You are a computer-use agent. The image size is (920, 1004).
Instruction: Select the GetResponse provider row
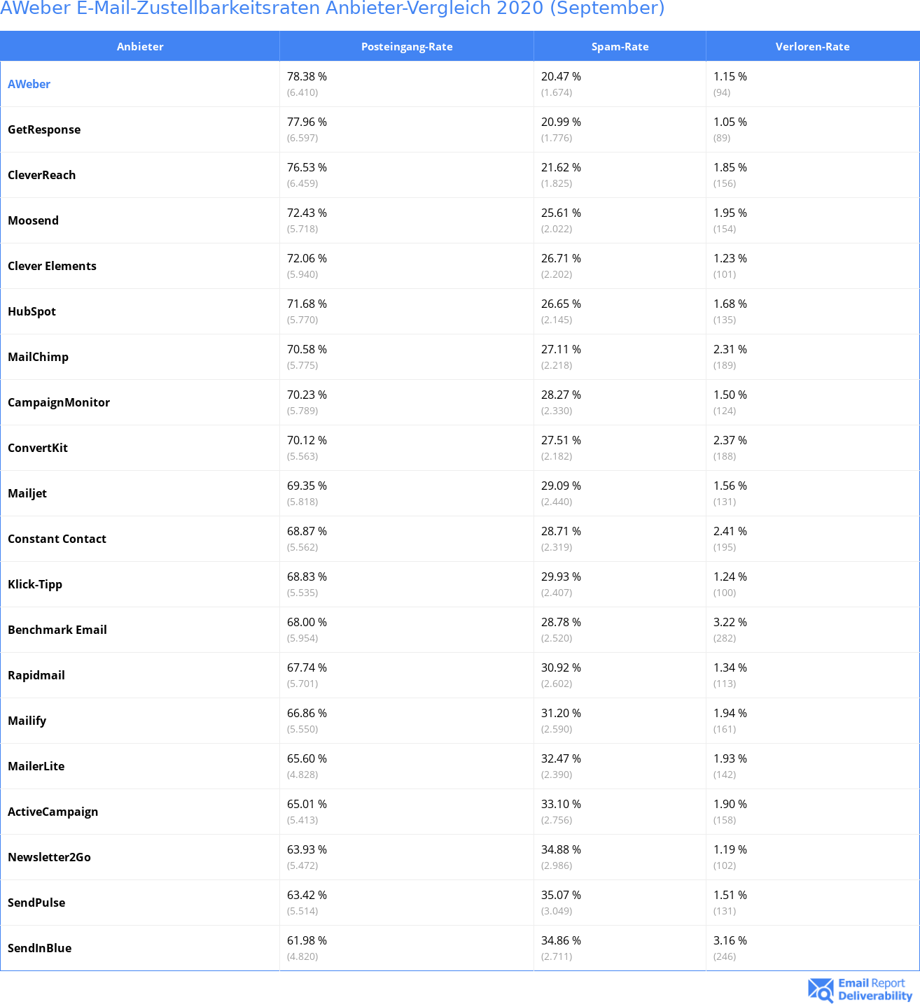click(460, 129)
